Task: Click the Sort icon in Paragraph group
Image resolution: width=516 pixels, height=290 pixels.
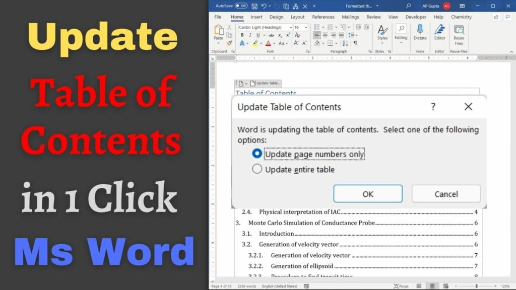Action: 345,43
